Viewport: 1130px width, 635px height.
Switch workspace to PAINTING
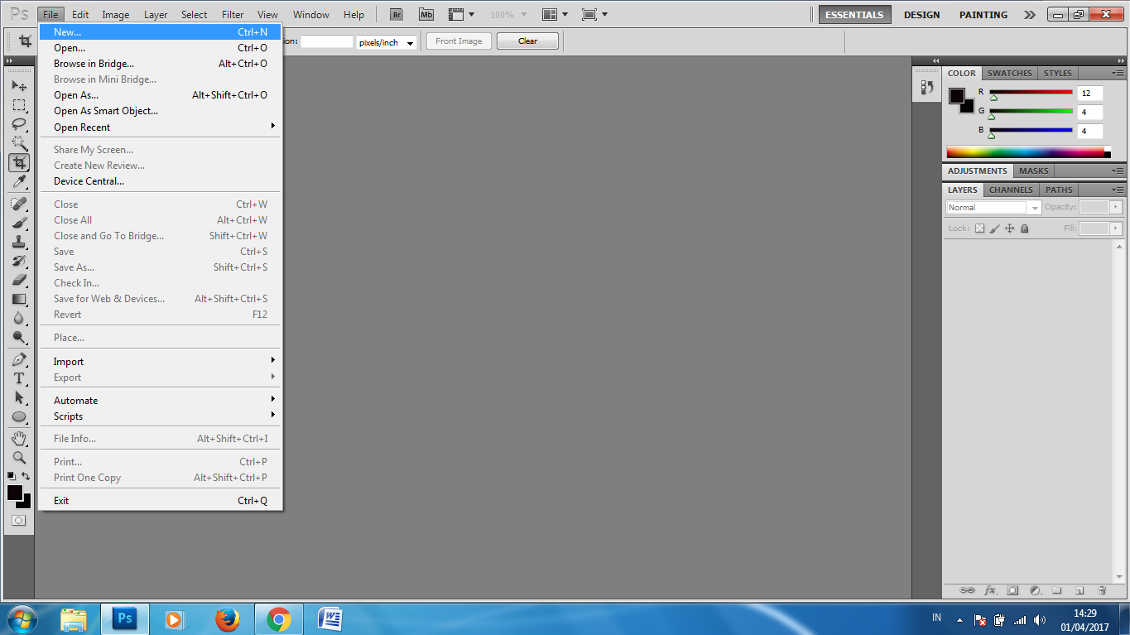pos(983,14)
